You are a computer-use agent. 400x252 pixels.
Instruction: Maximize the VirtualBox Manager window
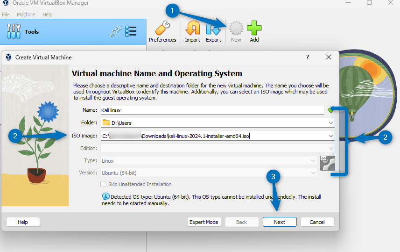pyautogui.click(x=369, y=2)
